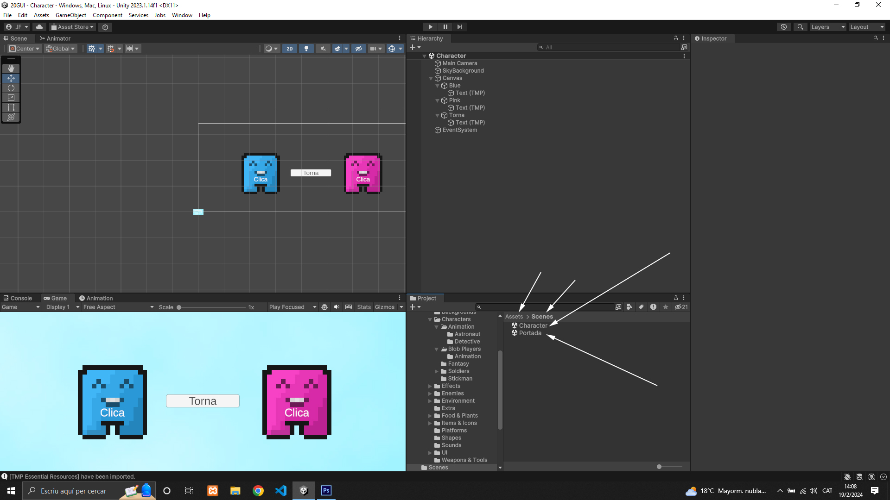Adjust the Game view Scale slider
The height and width of the screenshot is (500, 890).
pyautogui.click(x=179, y=307)
